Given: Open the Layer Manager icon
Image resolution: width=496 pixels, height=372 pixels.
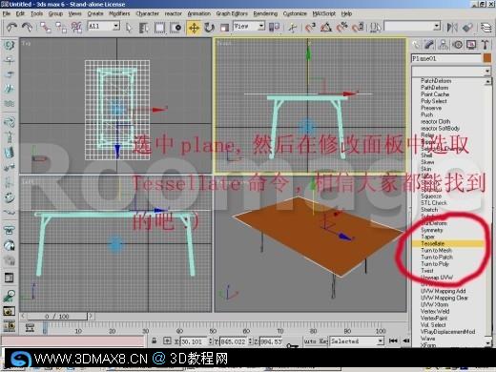Looking at the screenshot, I should point(486,28).
